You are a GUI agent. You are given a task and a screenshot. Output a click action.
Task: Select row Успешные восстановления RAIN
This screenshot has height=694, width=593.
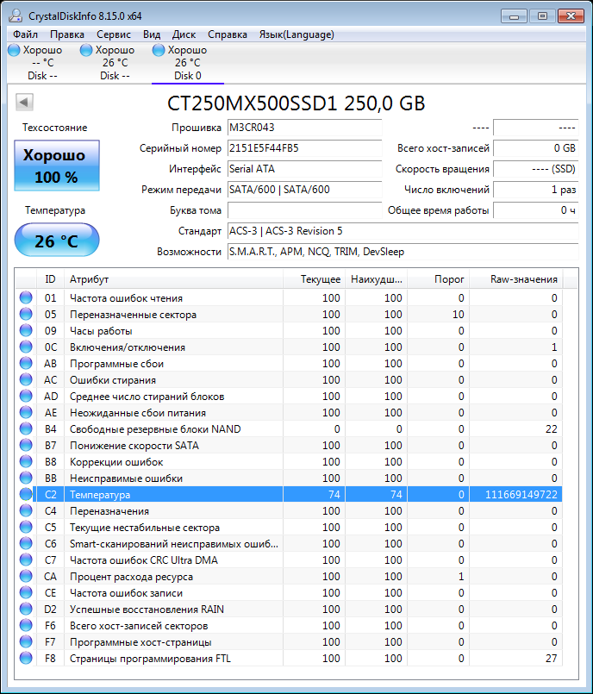[x=289, y=609]
